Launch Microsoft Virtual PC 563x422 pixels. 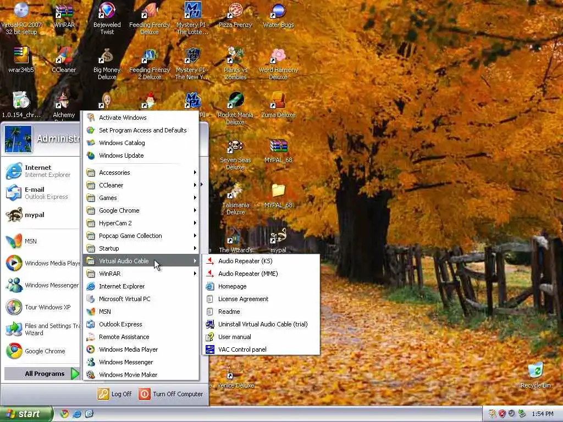click(141, 299)
